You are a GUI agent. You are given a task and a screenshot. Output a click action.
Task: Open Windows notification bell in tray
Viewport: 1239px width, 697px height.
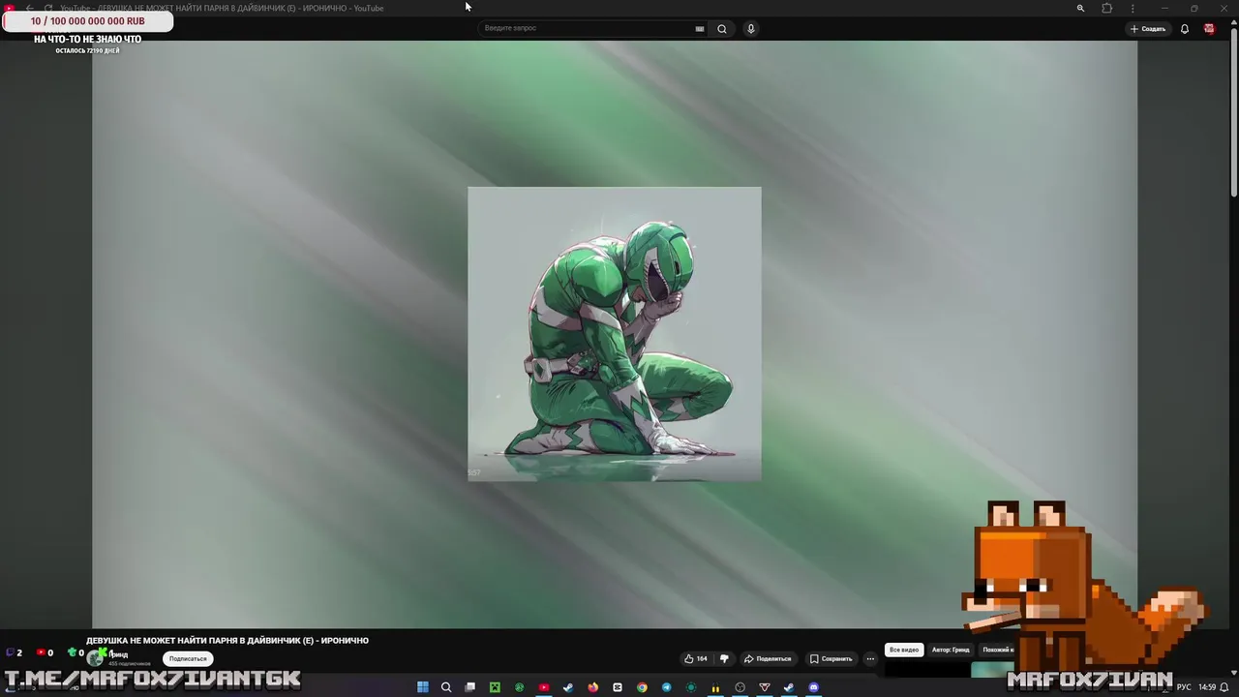[x=1225, y=687]
